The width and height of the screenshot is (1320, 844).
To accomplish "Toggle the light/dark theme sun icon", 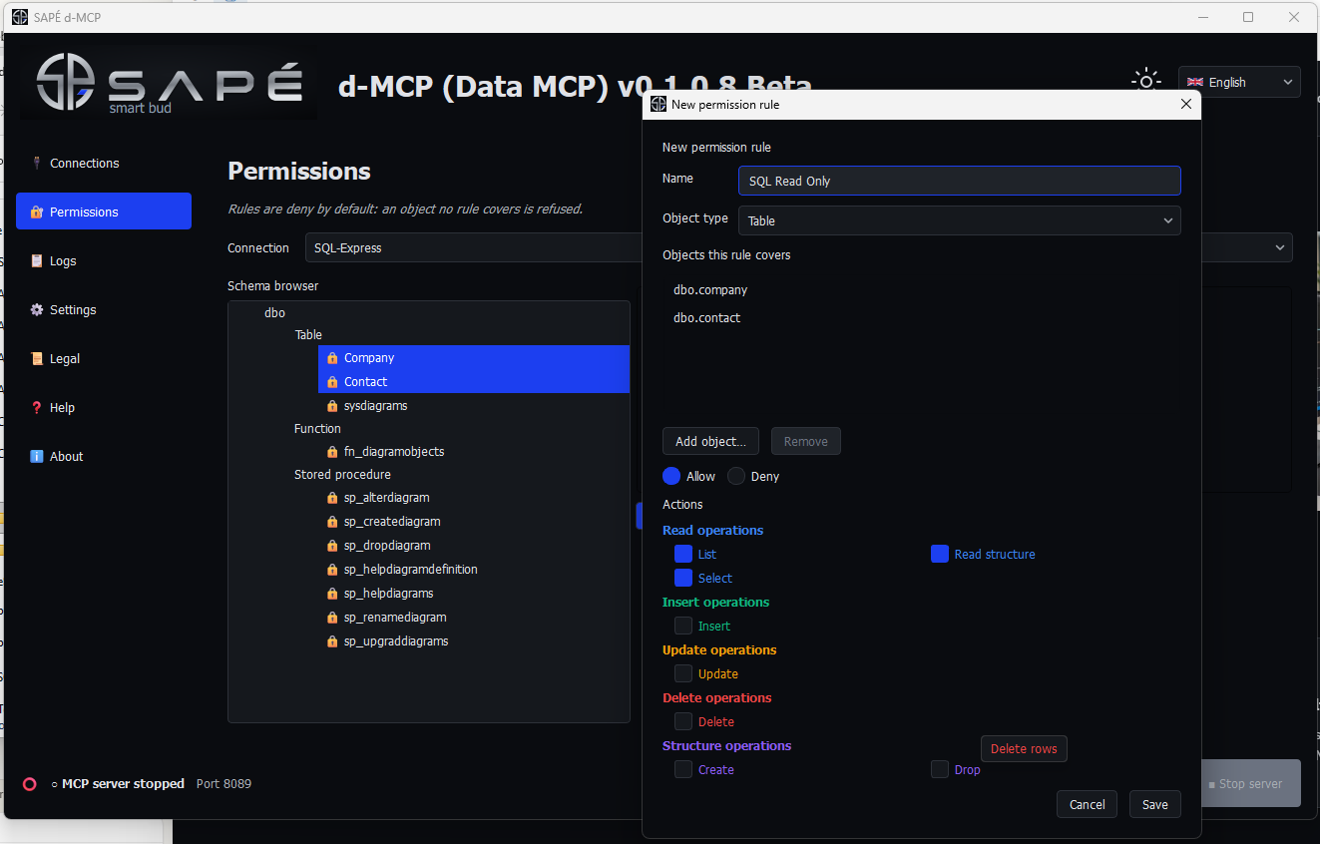I will tap(1146, 82).
